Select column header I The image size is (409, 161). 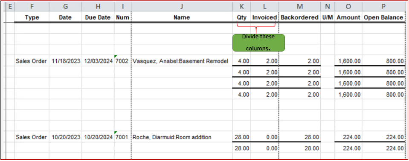click(x=122, y=6)
